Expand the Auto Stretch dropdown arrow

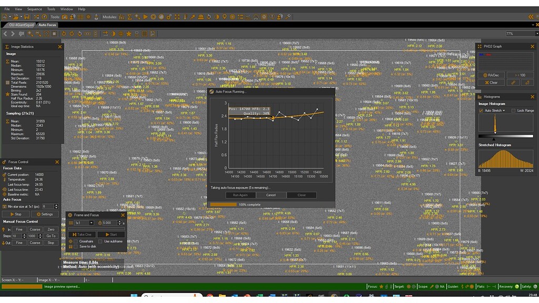(504, 110)
